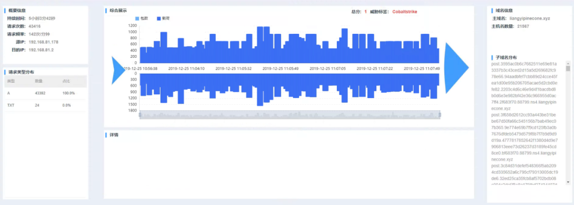Click the subdomain list scrollbar thumb
Image resolution: width=574 pixels, height=205 pixels.
click(568, 68)
